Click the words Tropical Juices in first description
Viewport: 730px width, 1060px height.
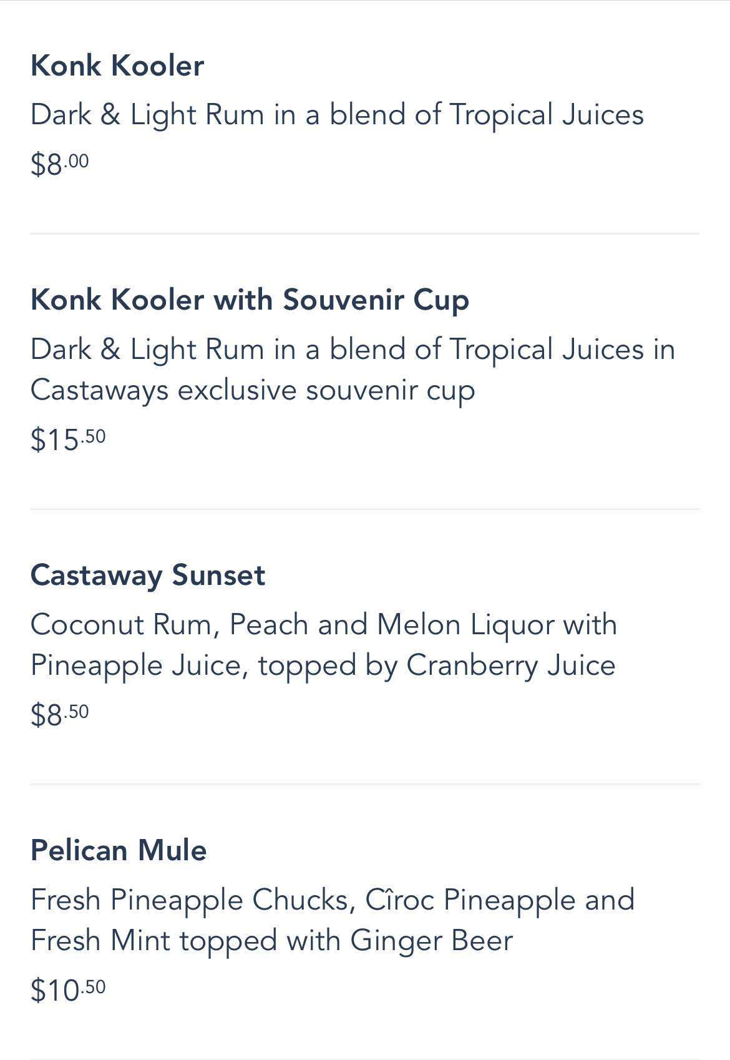[546, 115]
